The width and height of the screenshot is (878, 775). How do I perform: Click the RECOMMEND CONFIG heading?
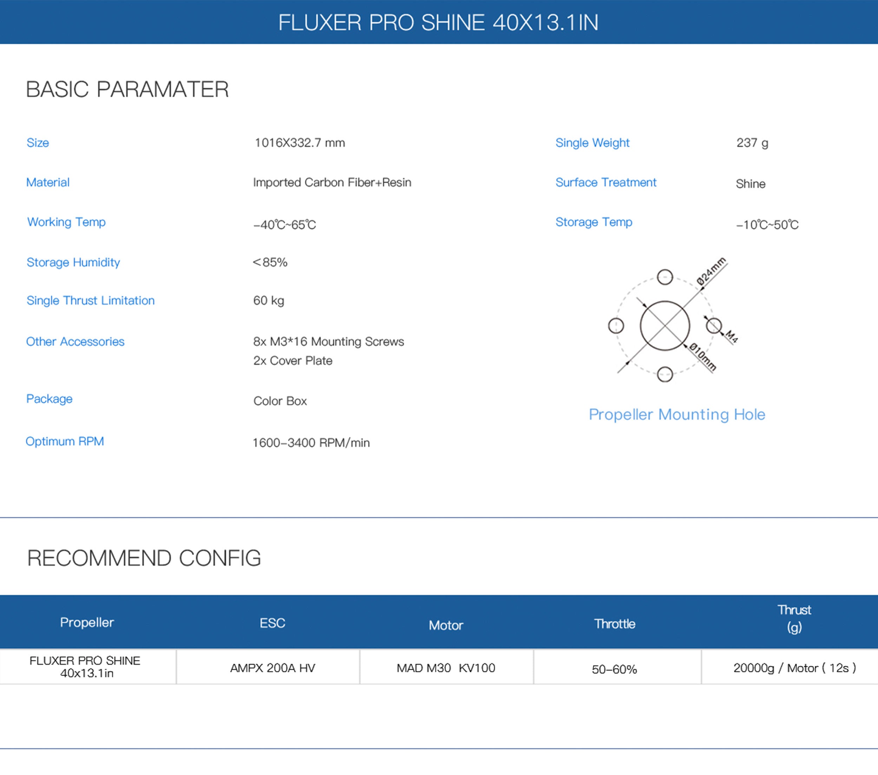point(144,558)
